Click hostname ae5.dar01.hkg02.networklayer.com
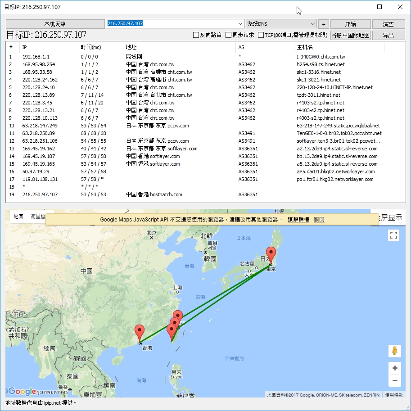The width and height of the screenshot is (411, 411). coord(336,172)
